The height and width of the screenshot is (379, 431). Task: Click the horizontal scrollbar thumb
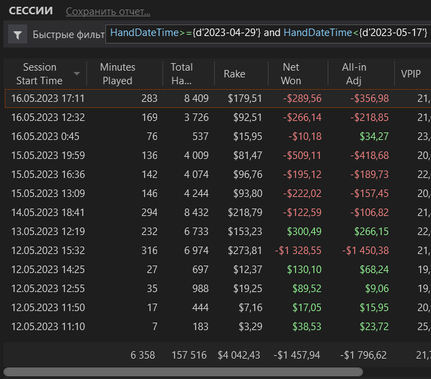click(183, 372)
